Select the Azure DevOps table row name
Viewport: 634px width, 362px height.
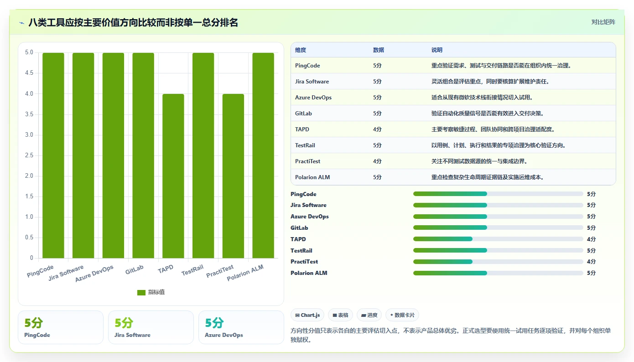313,98
